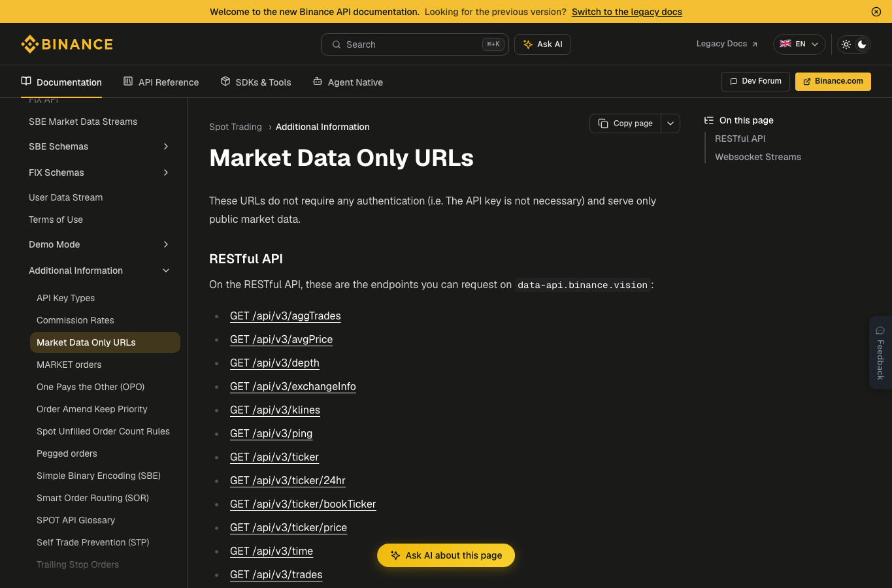The image size is (892, 588).
Task: Expand the FIX Schemas section
Action: (x=99, y=172)
